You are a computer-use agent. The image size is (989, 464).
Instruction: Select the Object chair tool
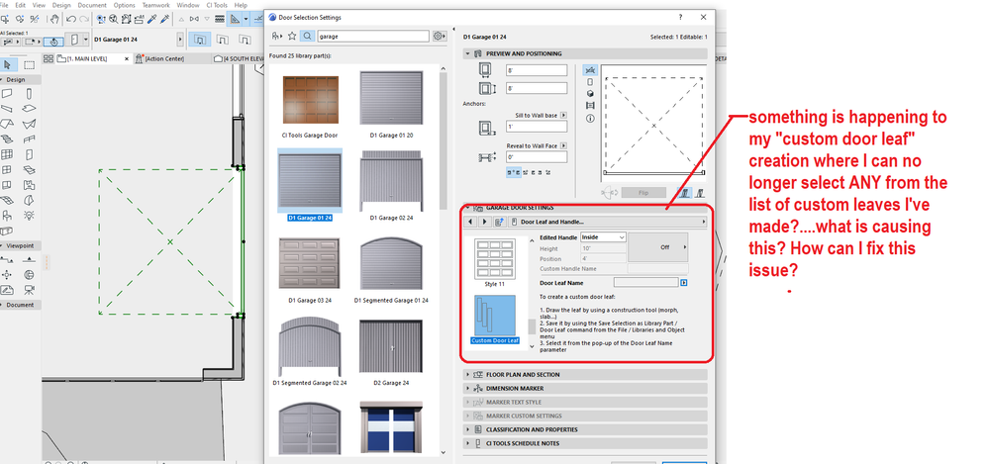(7, 215)
